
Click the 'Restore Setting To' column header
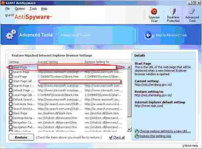point(97,62)
